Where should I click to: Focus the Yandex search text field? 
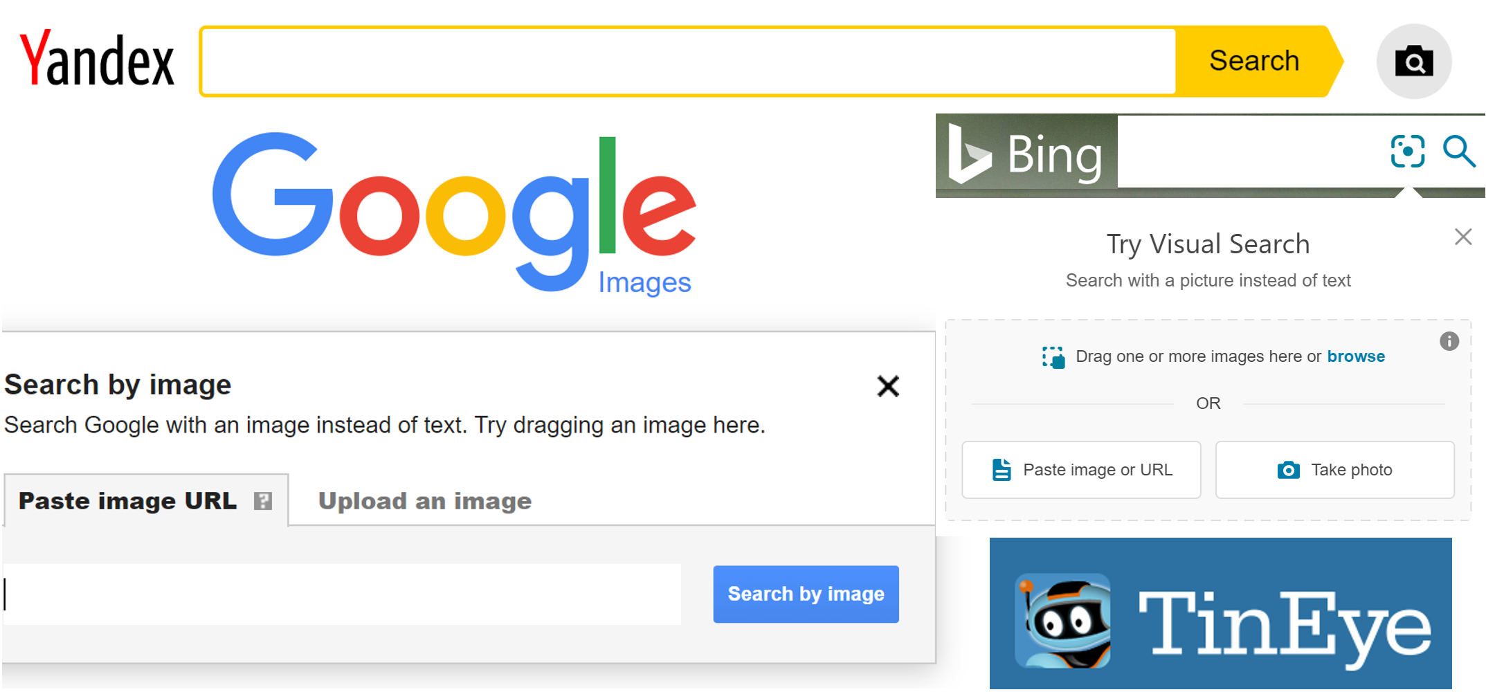pos(689,62)
